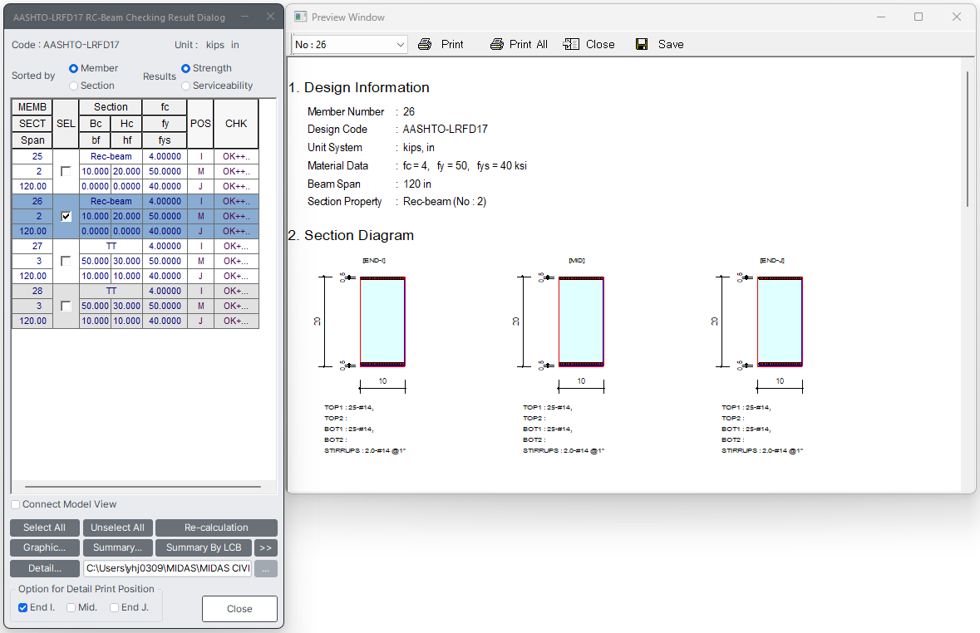Image resolution: width=980 pixels, height=633 pixels.
Task: Choose Serviceability results radio button
Action: [185, 86]
